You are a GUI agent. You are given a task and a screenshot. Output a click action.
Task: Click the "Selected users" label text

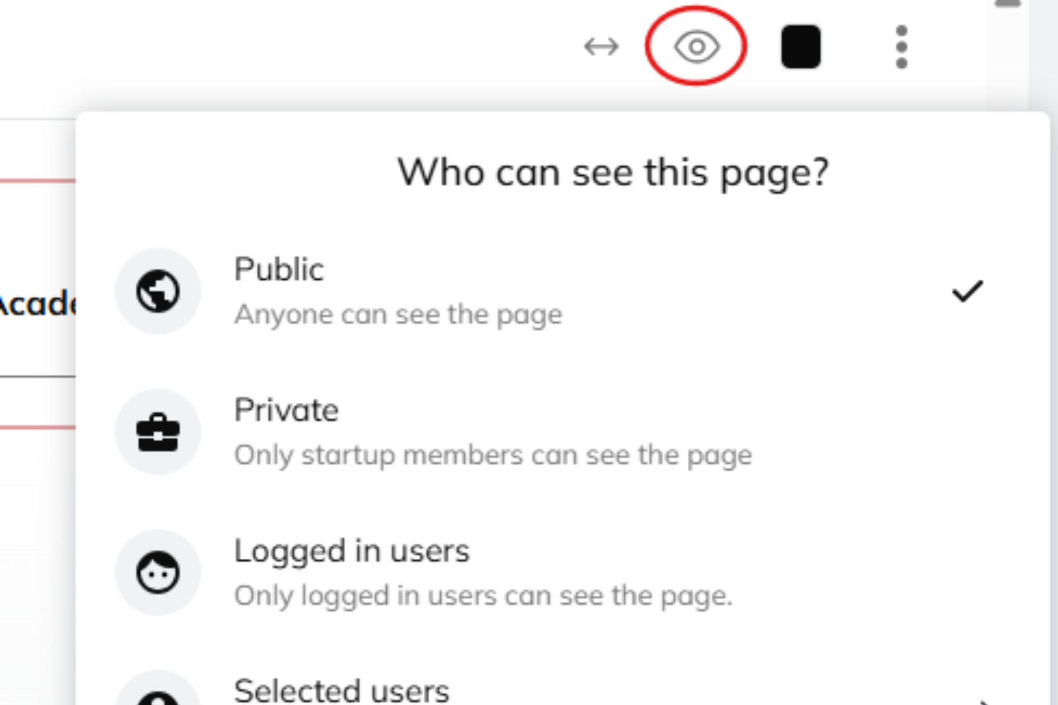click(x=341, y=691)
